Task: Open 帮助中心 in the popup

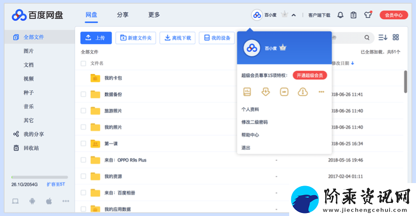Action: click(x=250, y=135)
